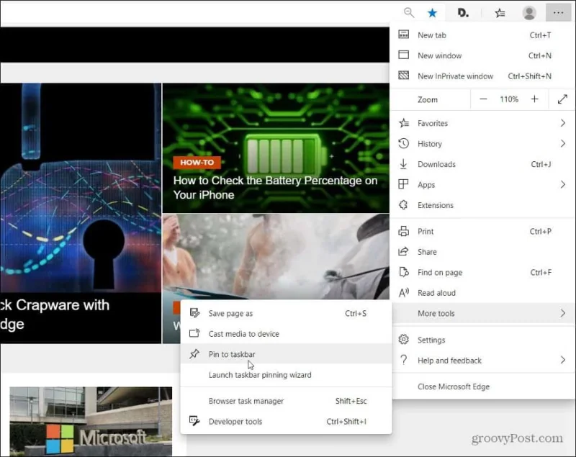Choose Find on page
The width and height of the screenshot is (576, 457).
click(482, 272)
